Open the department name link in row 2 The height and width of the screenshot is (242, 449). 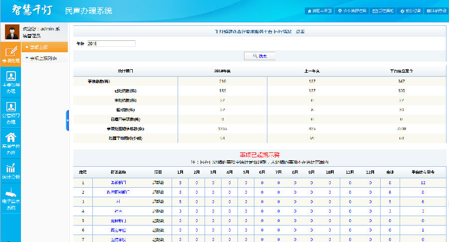118,192
